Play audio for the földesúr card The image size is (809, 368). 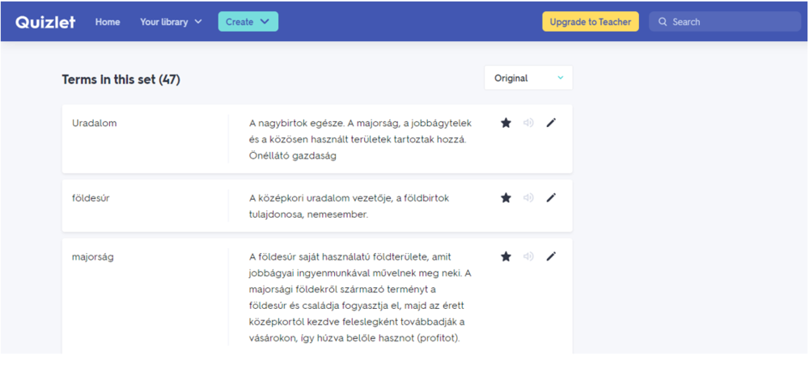click(528, 197)
